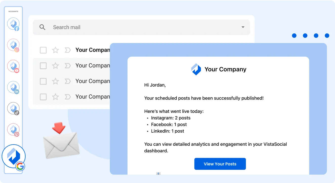The height and width of the screenshot is (183, 335).
Task: Open the search options dropdown arrow
Action: (243, 27)
